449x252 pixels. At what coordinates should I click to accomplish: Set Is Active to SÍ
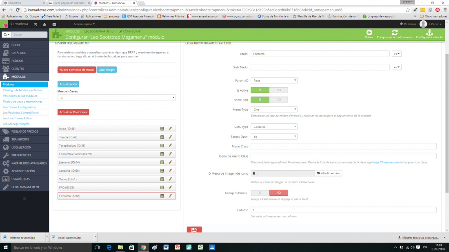point(260,90)
